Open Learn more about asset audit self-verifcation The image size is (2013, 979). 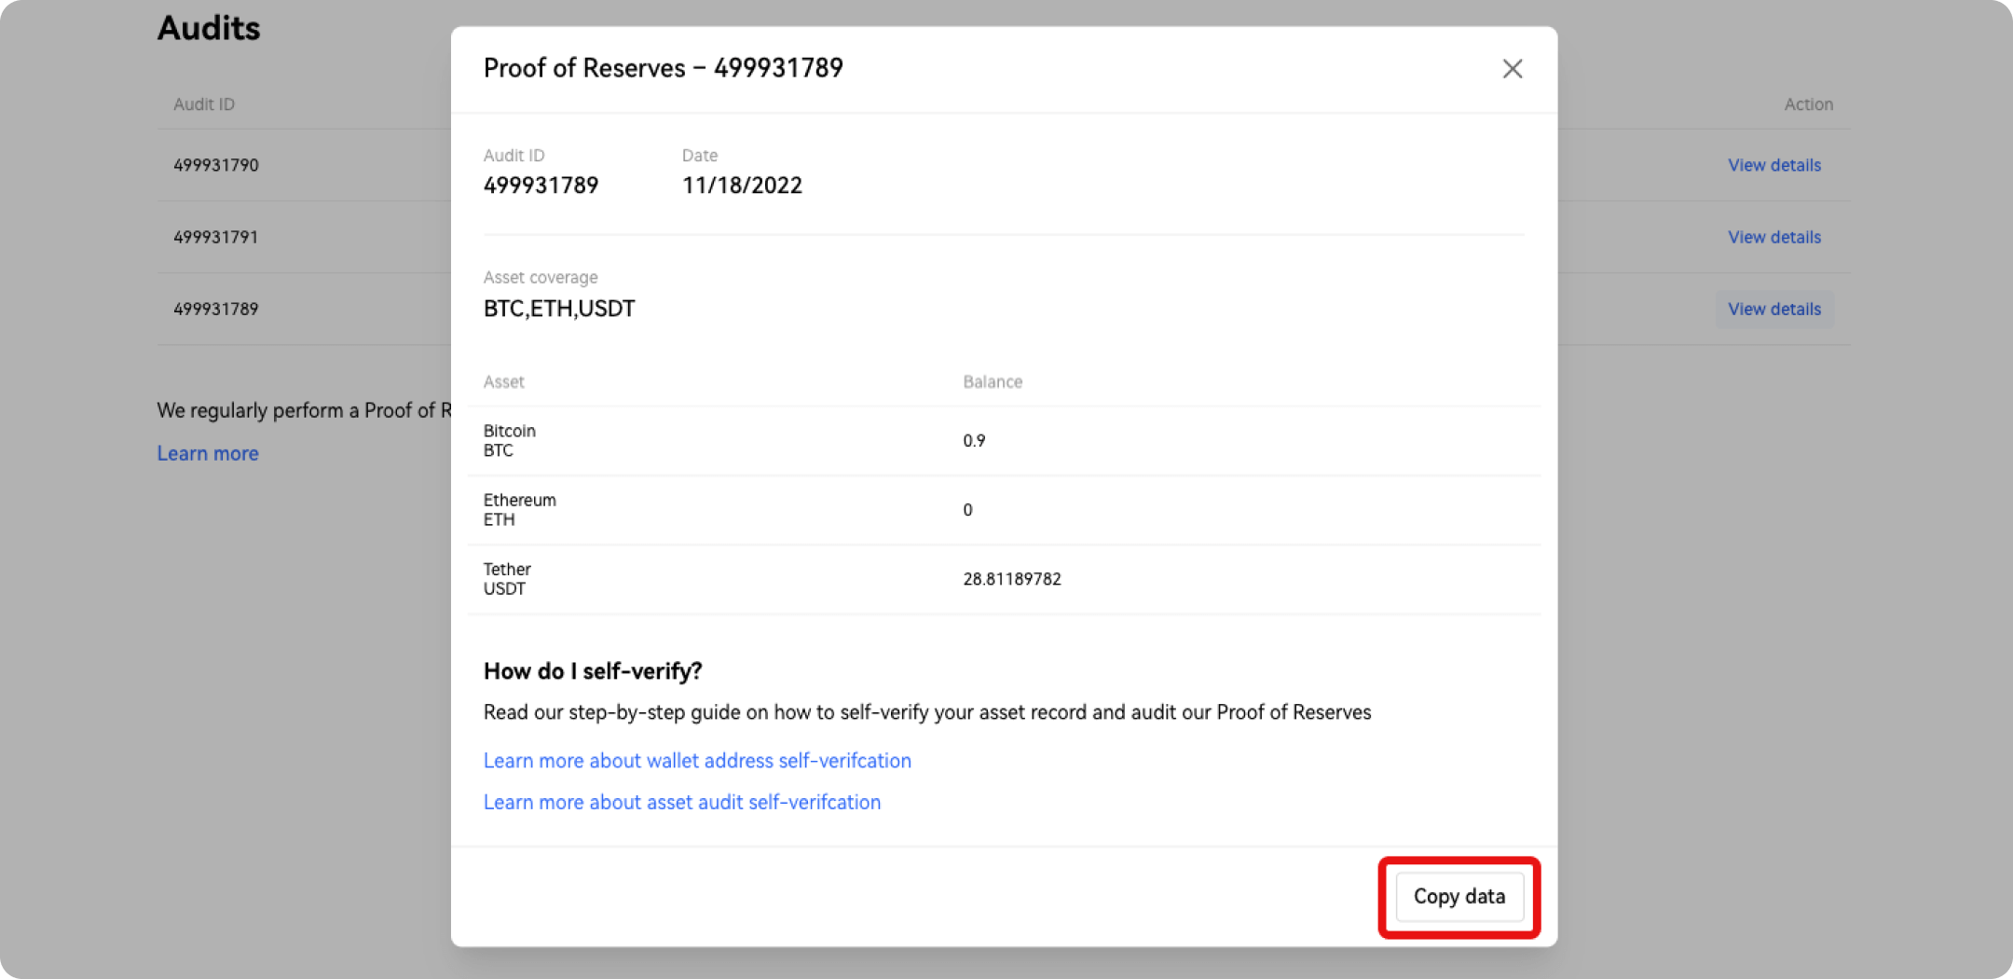[681, 801]
